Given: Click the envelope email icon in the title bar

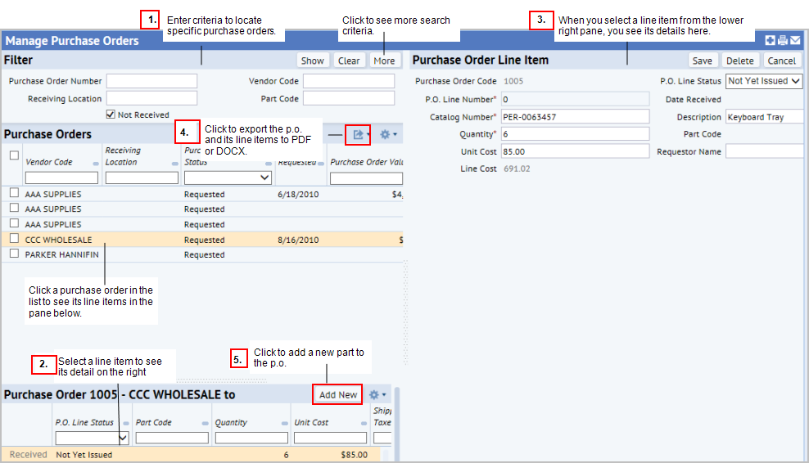Looking at the screenshot, I should (796, 40).
